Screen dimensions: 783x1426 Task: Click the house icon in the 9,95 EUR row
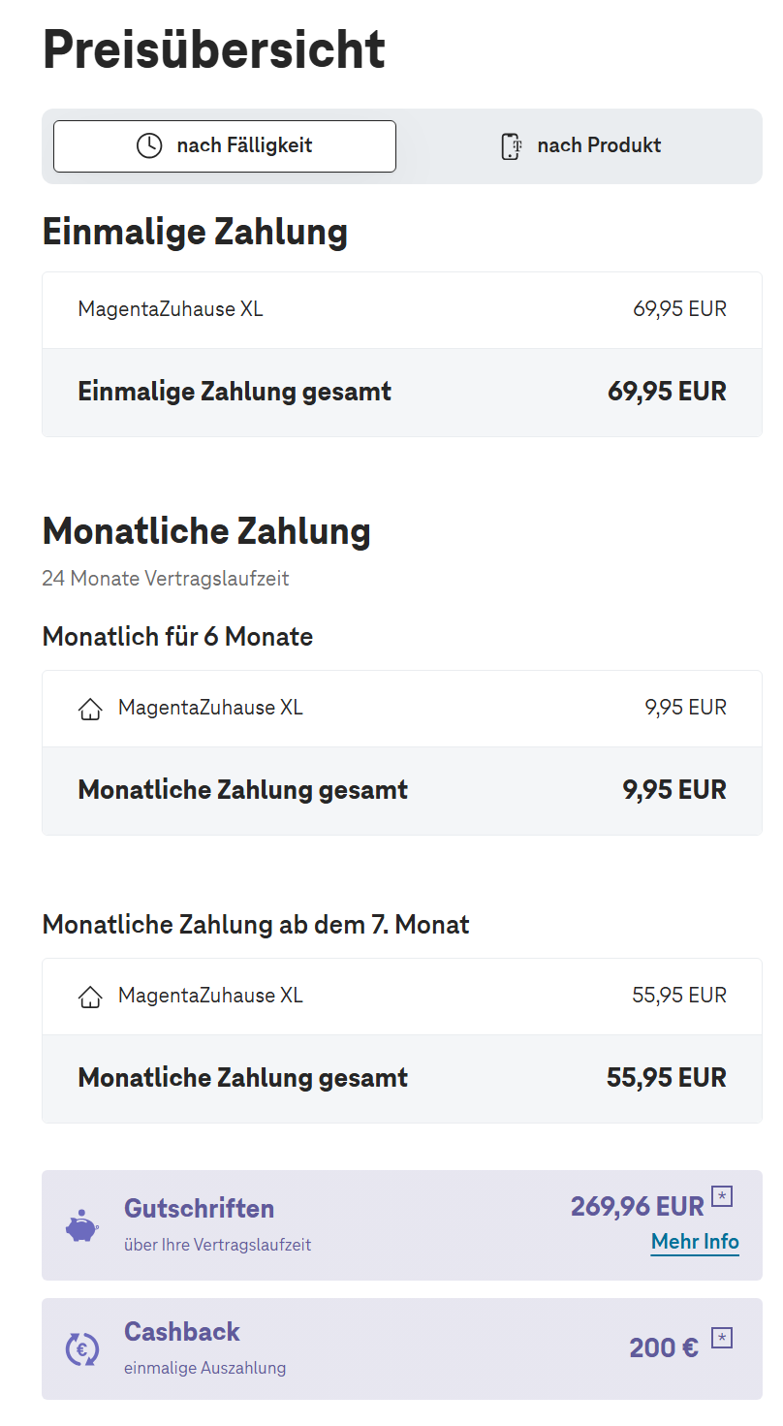coord(90,710)
